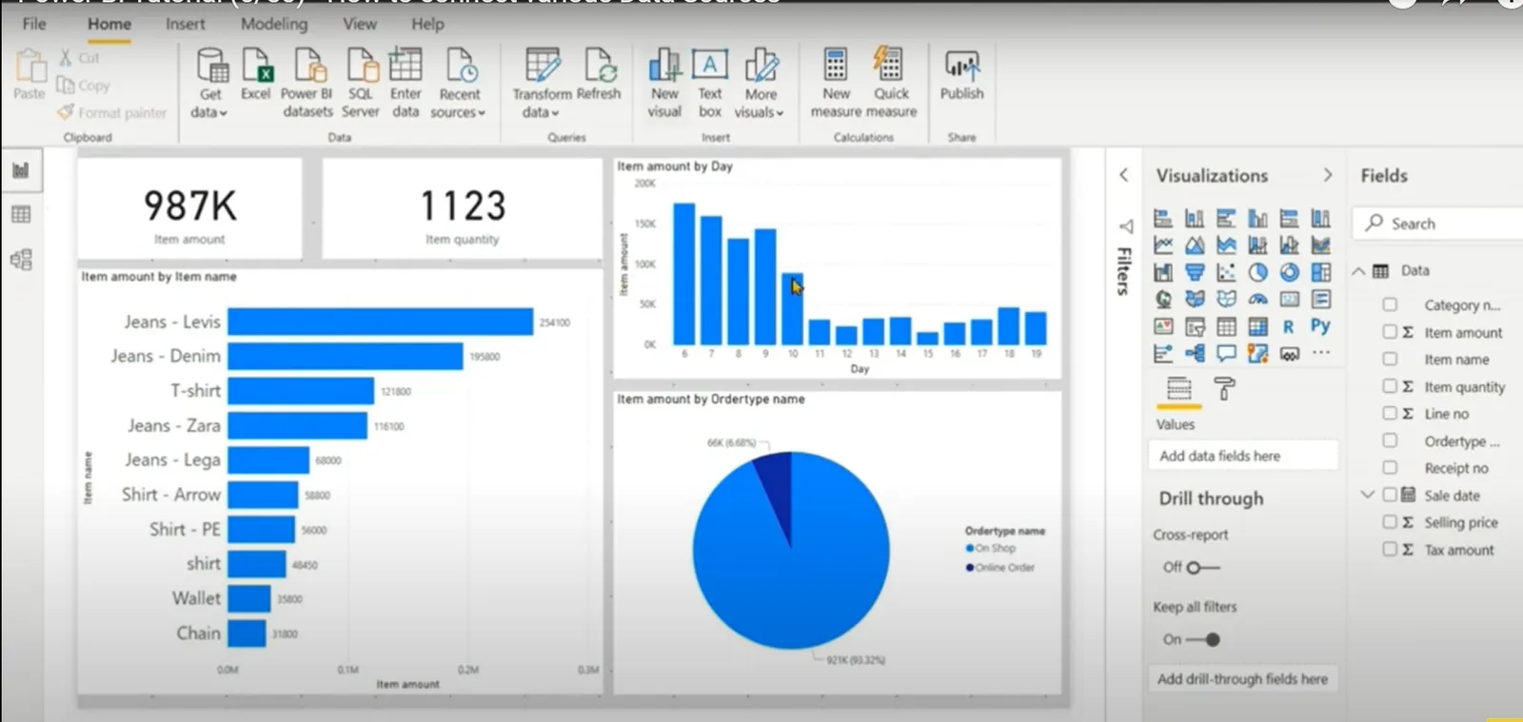Enable the Selling price field checkbox

[1390, 522]
